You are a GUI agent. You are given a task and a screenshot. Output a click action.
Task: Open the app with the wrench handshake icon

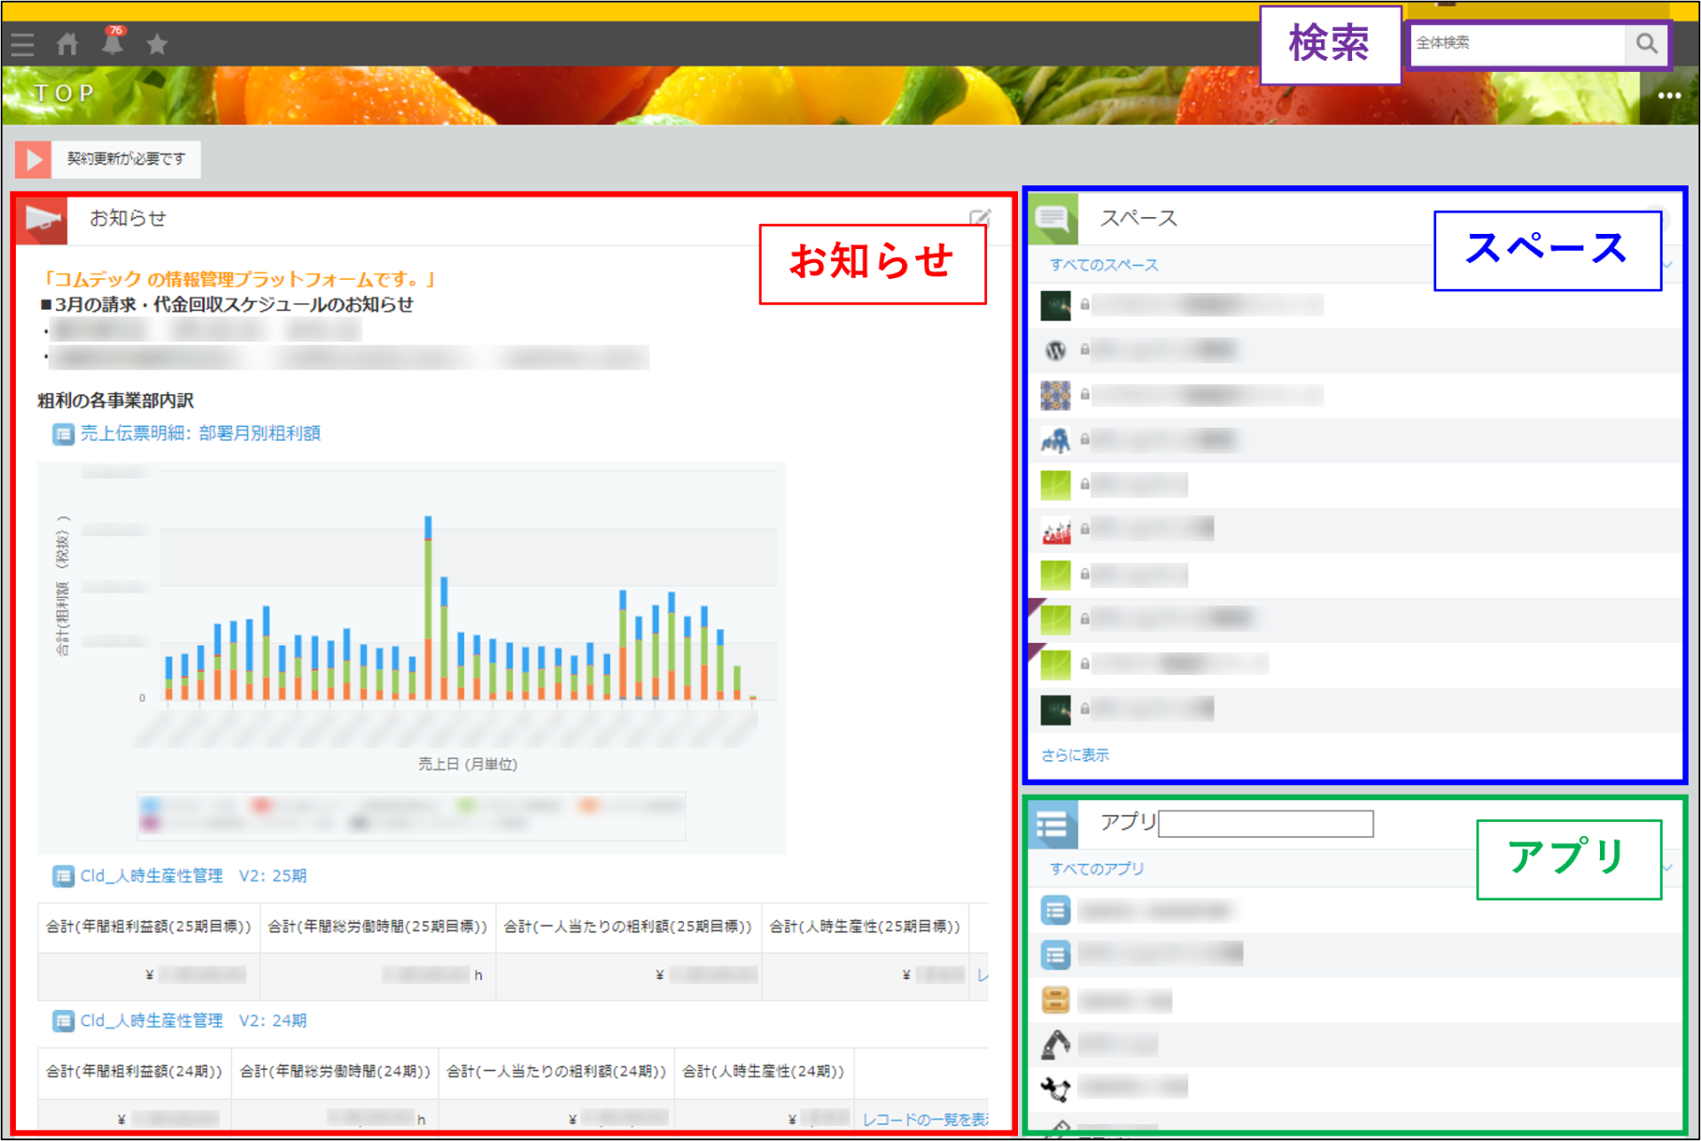coord(1055,1088)
